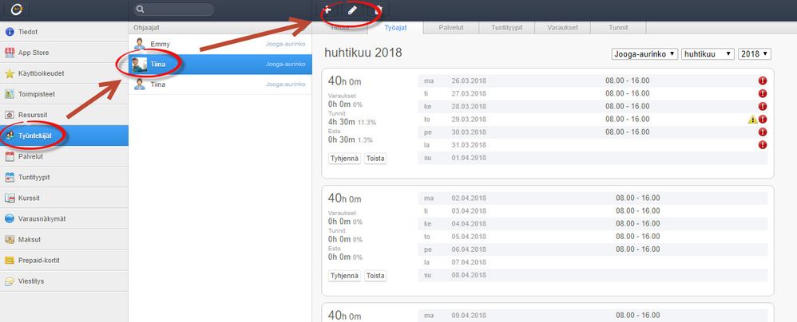
Task: Click the Viestitys speech bubble icon
Action: [9, 281]
